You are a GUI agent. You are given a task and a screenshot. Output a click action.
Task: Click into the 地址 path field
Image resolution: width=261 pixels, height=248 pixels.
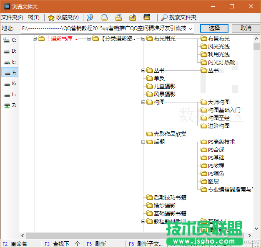[104, 28]
